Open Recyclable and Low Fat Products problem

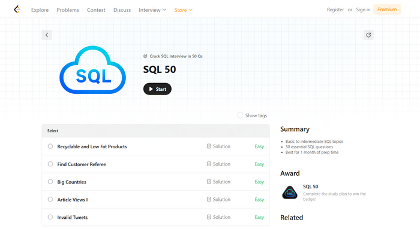pyautogui.click(x=92, y=146)
